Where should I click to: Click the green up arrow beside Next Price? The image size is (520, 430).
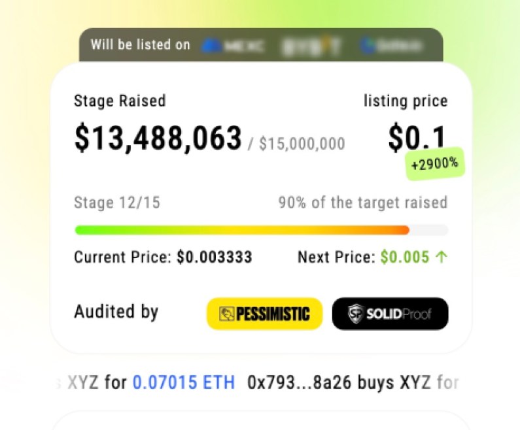442,257
